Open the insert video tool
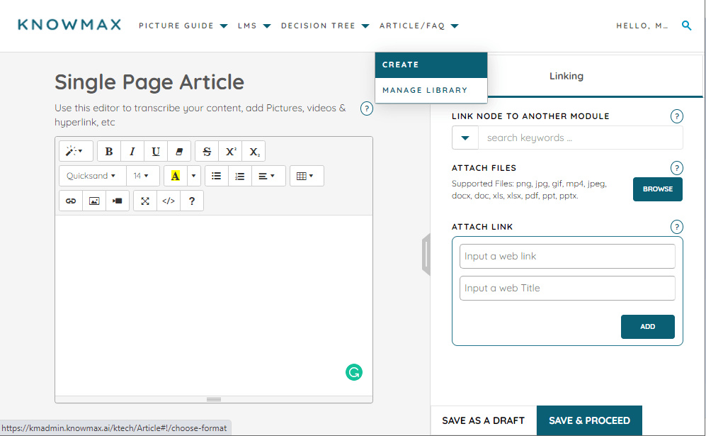The height and width of the screenshot is (436, 706). (x=117, y=201)
